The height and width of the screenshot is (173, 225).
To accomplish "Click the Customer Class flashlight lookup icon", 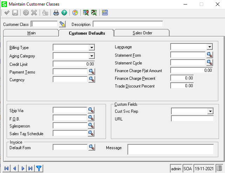I will pos(62,24).
